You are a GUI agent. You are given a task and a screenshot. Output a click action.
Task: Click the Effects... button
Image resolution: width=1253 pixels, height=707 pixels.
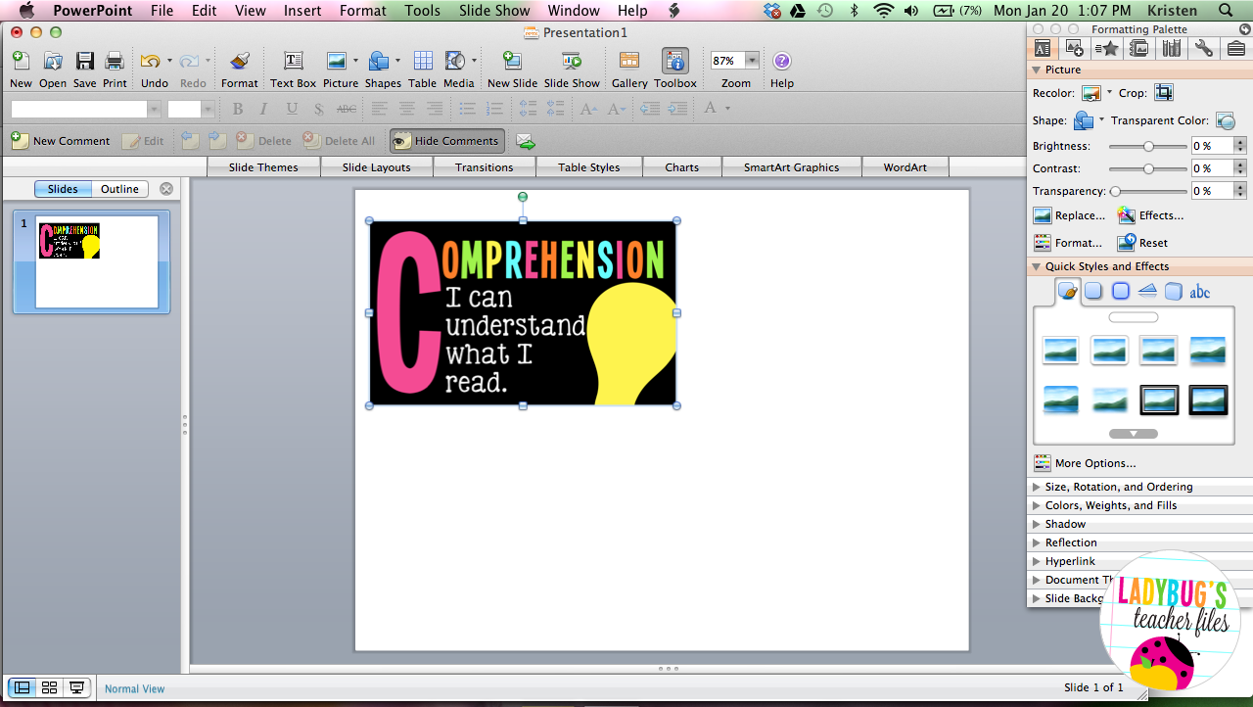[1150, 215]
